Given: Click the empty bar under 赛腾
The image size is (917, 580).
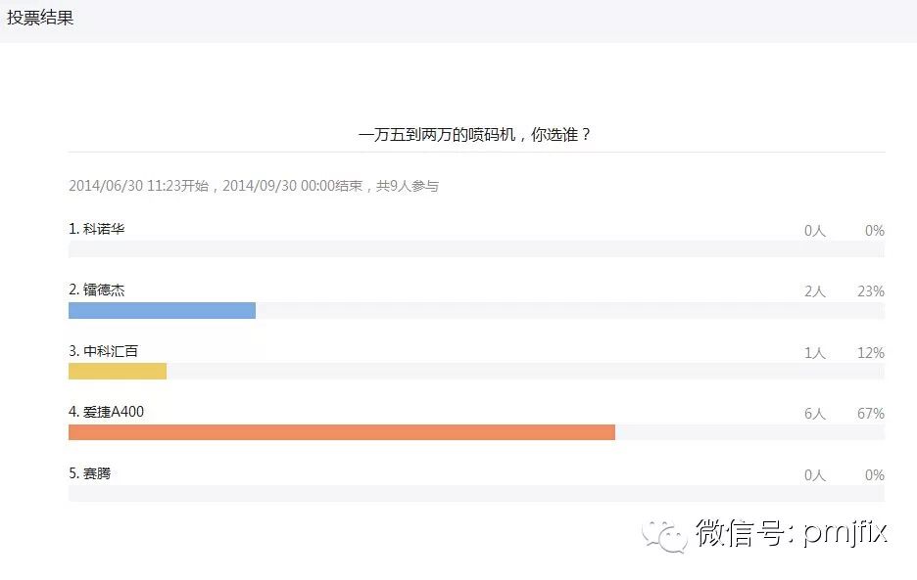Looking at the screenshot, I should (476, 494).
